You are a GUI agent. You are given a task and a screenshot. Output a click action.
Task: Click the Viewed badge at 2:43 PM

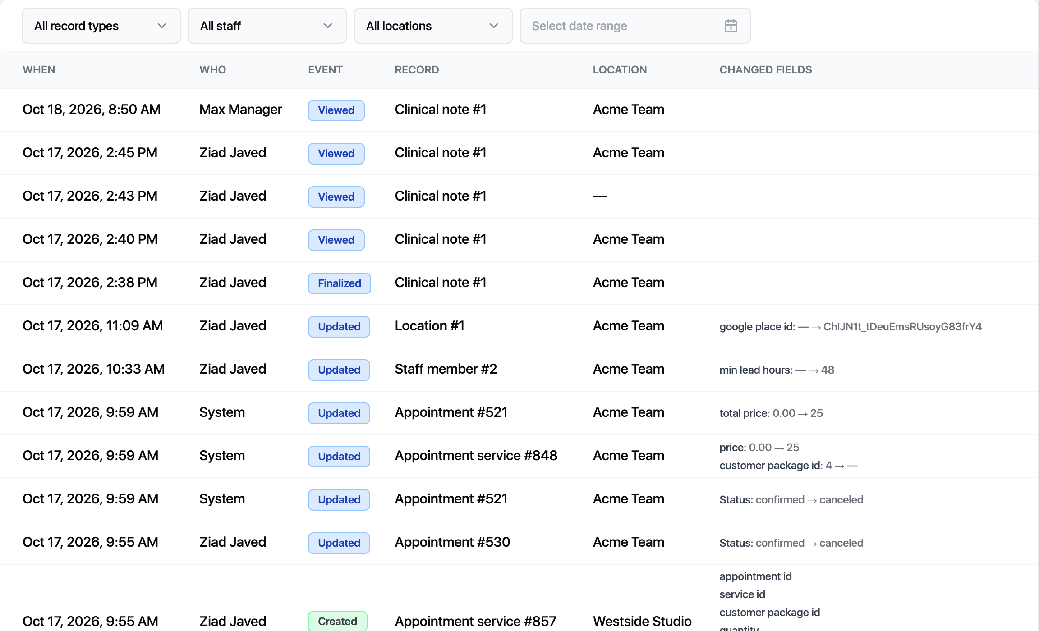click(x=336, y=197)
